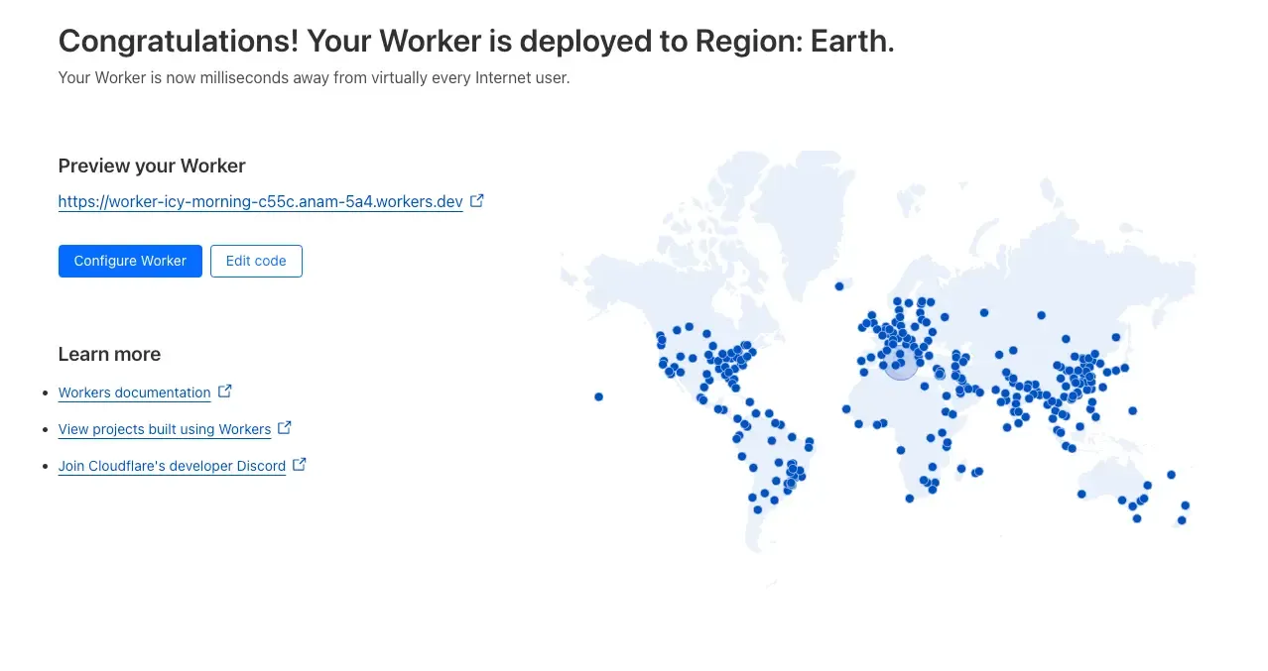The image size is (1268, 671).
Task: Click the Congratulations deployment heading
Action: coord(476,42)
